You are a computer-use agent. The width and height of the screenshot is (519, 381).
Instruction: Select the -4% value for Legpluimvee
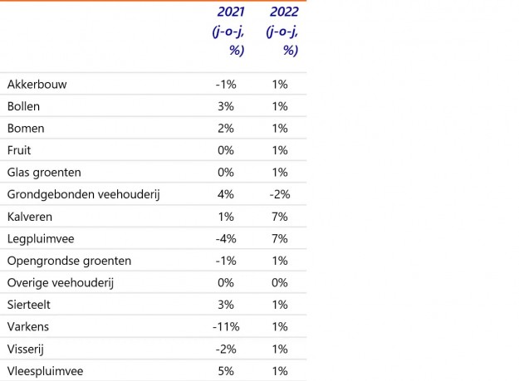pos(226,239)
